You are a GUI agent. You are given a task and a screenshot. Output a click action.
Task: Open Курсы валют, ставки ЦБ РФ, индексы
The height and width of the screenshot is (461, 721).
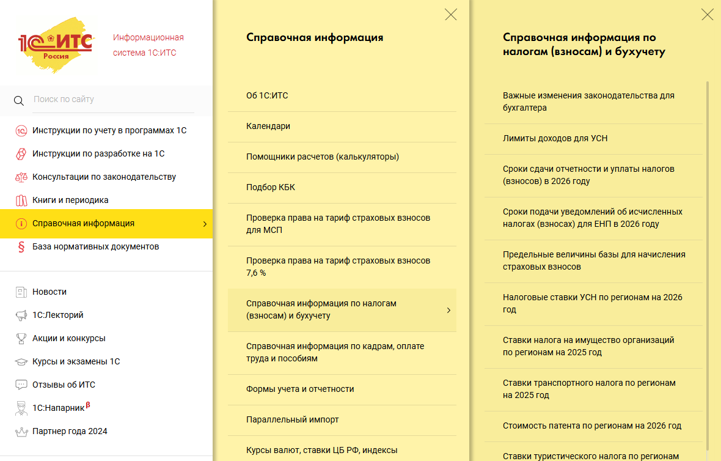[342, 449]
